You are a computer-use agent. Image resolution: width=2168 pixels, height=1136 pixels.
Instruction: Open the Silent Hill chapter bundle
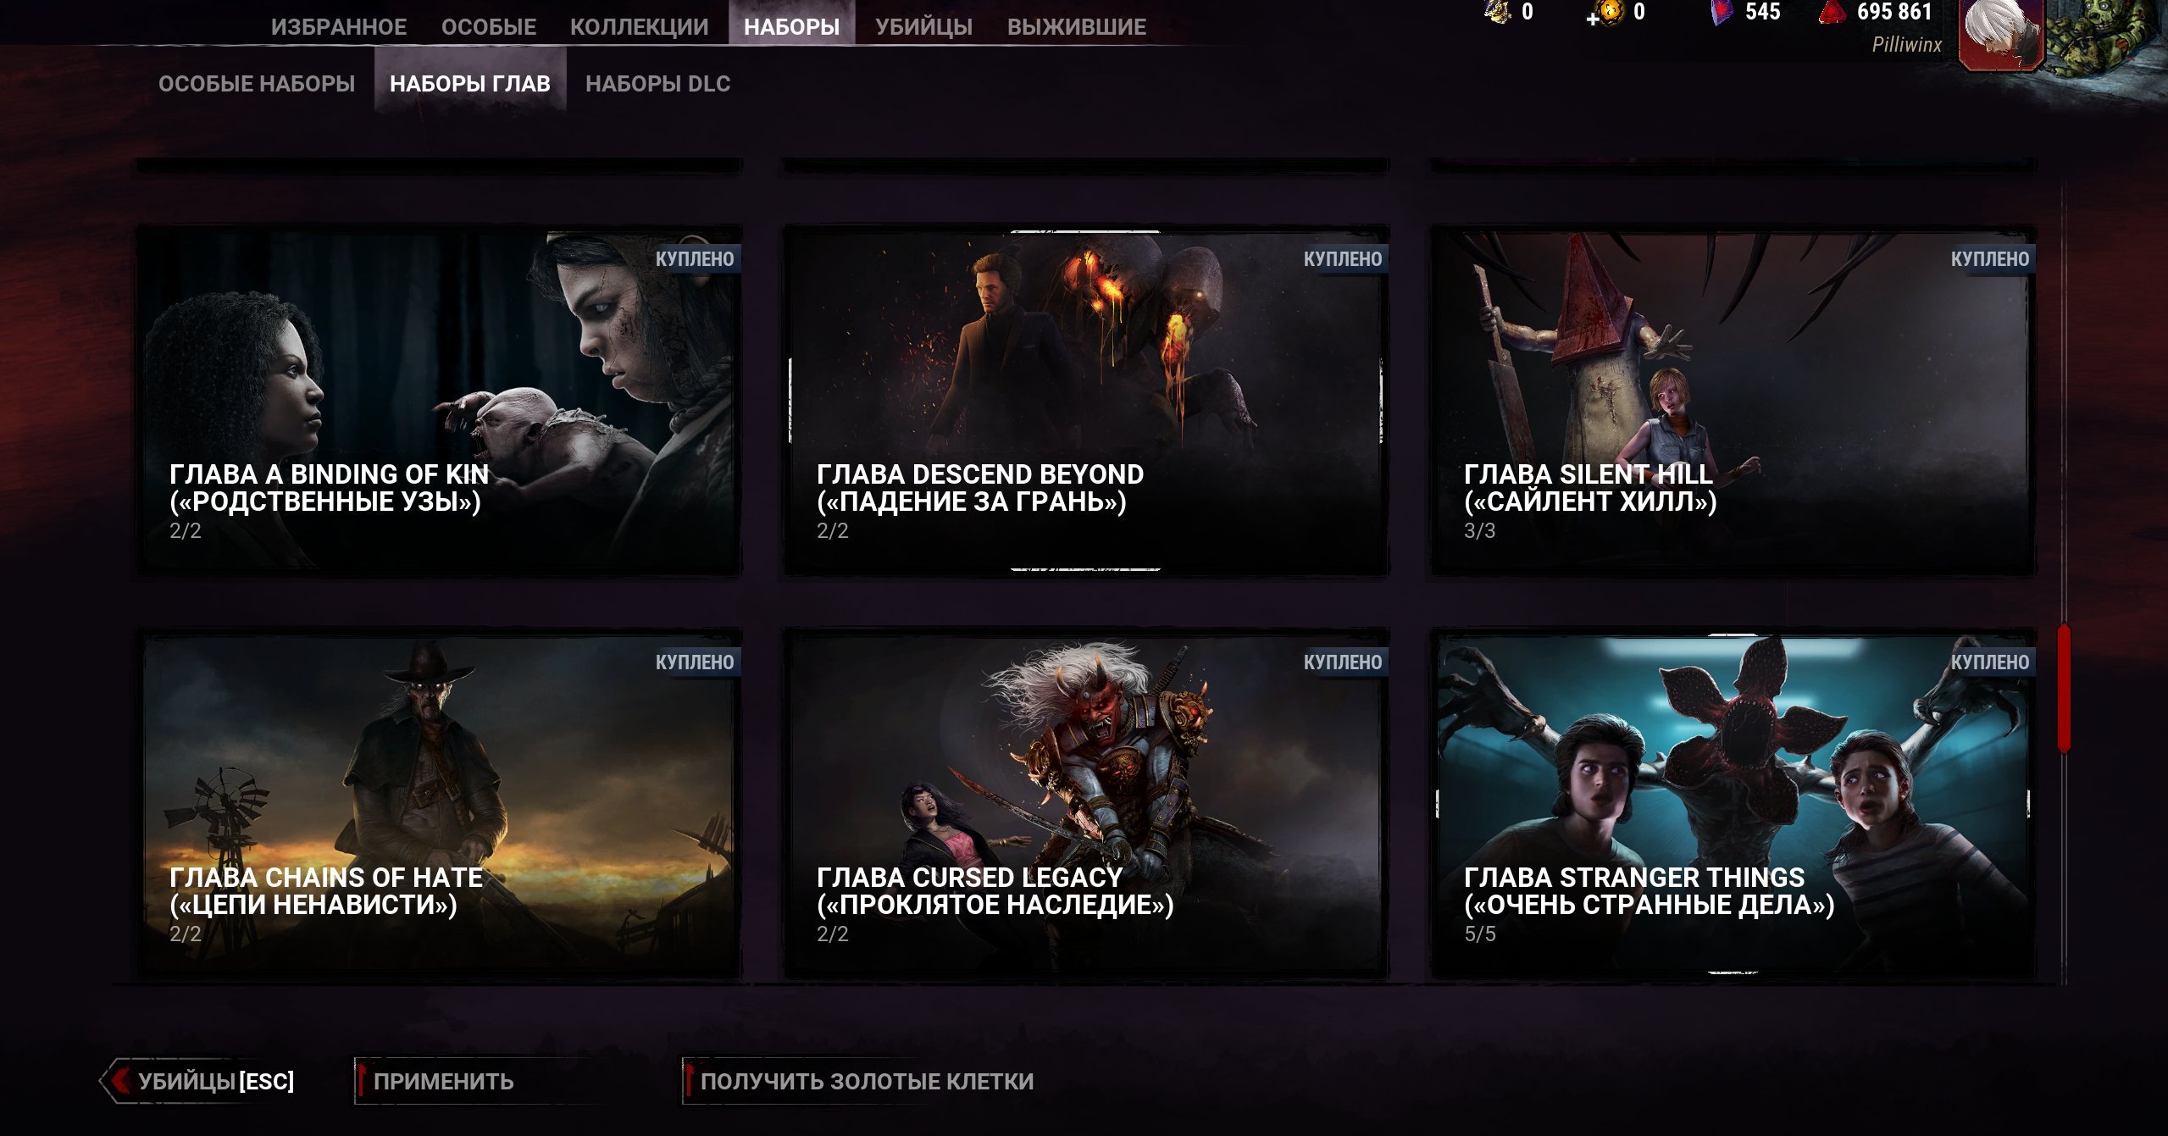pos(1733,400)
